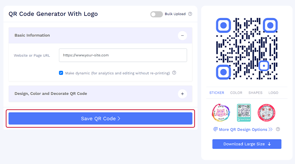This screenshot has width=295, height=164.
Task: Click the Website or Page URL input field
Action: point(123,55)
